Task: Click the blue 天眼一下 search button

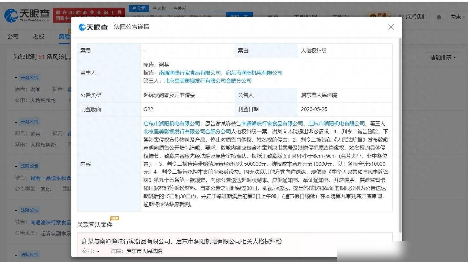Action: (239, 16)
